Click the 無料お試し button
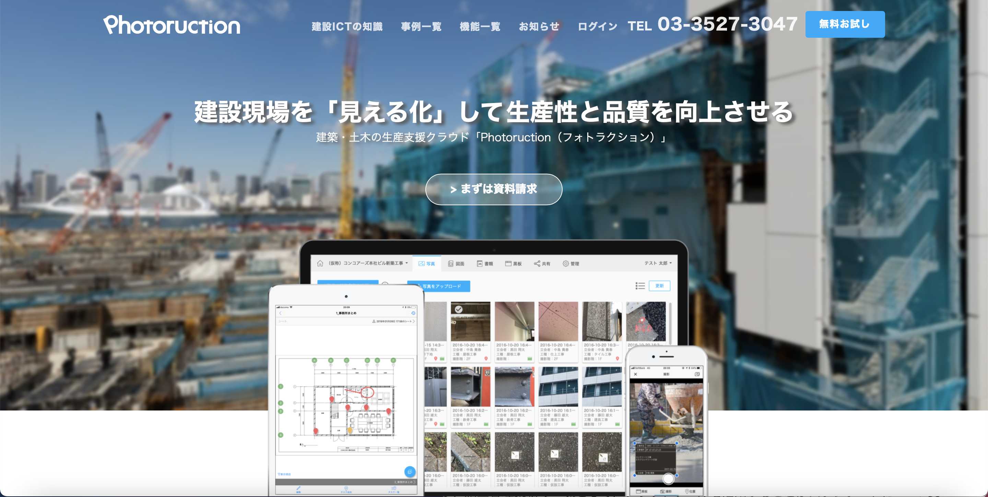The height and width of the screenshot is (497, 988). (845, 24)
